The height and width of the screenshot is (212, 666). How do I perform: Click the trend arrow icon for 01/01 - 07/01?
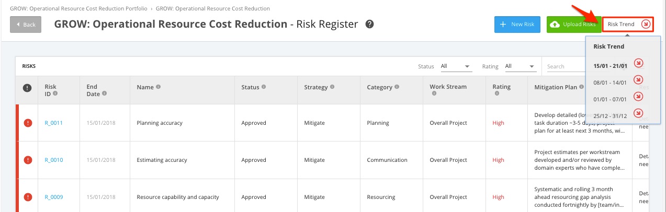(638, 97)
